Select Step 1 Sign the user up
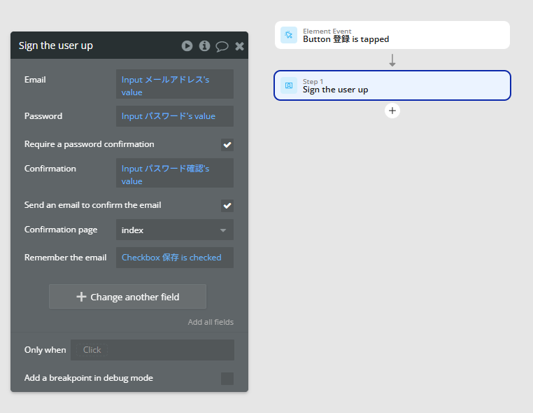This screenshot has width=533, height=413. (x=392, y=85)
